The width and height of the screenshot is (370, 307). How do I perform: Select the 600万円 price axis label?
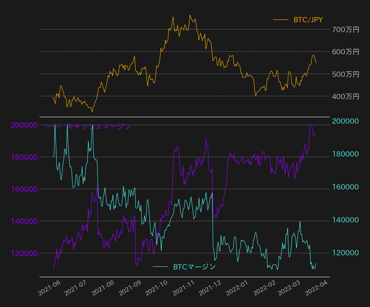[x=345, y=52]
